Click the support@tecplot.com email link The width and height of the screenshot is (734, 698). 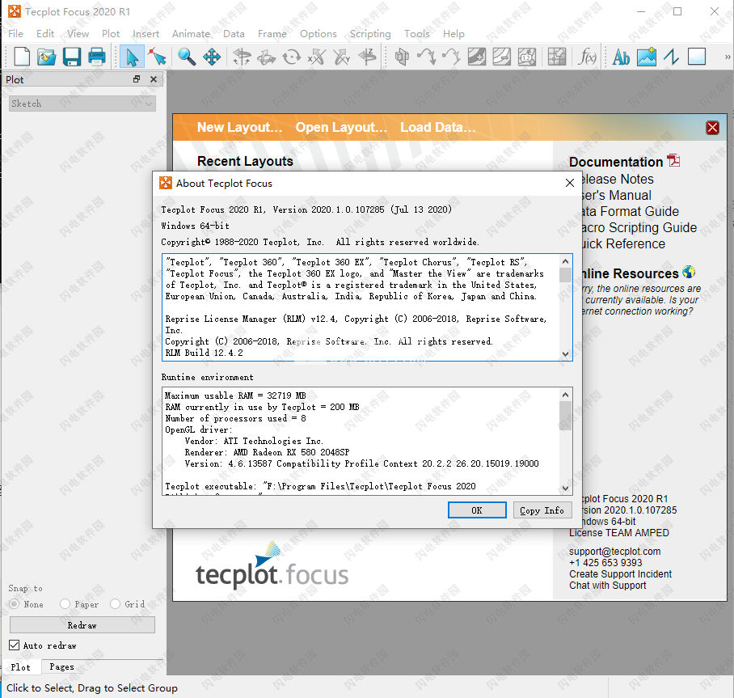click(615, 552)
